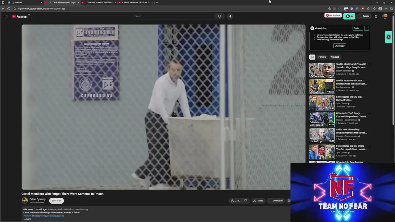Click the page vertical scrollbar

[393, 71]
